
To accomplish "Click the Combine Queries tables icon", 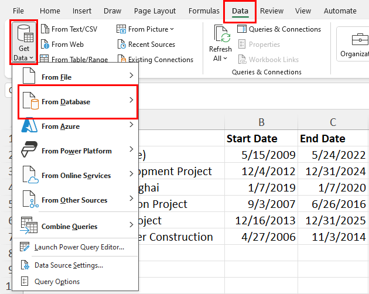I will pos(29,225).
